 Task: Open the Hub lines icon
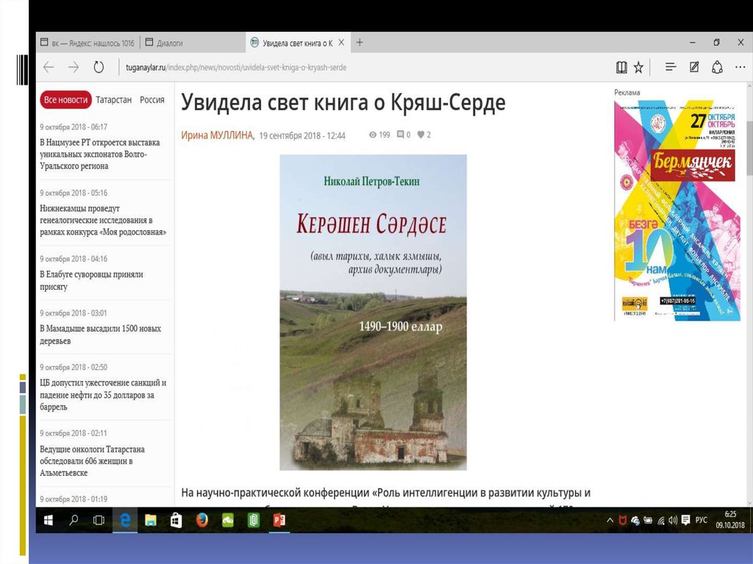click(671, 68)
